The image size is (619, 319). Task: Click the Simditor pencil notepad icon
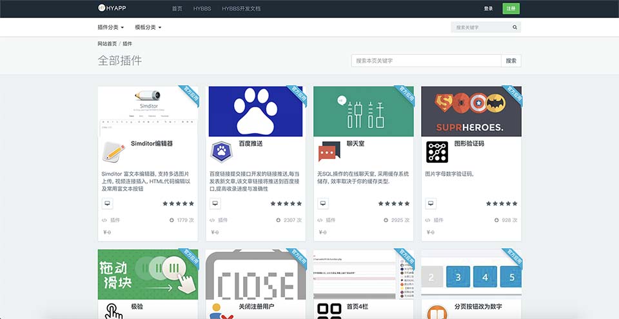[113, 152]
